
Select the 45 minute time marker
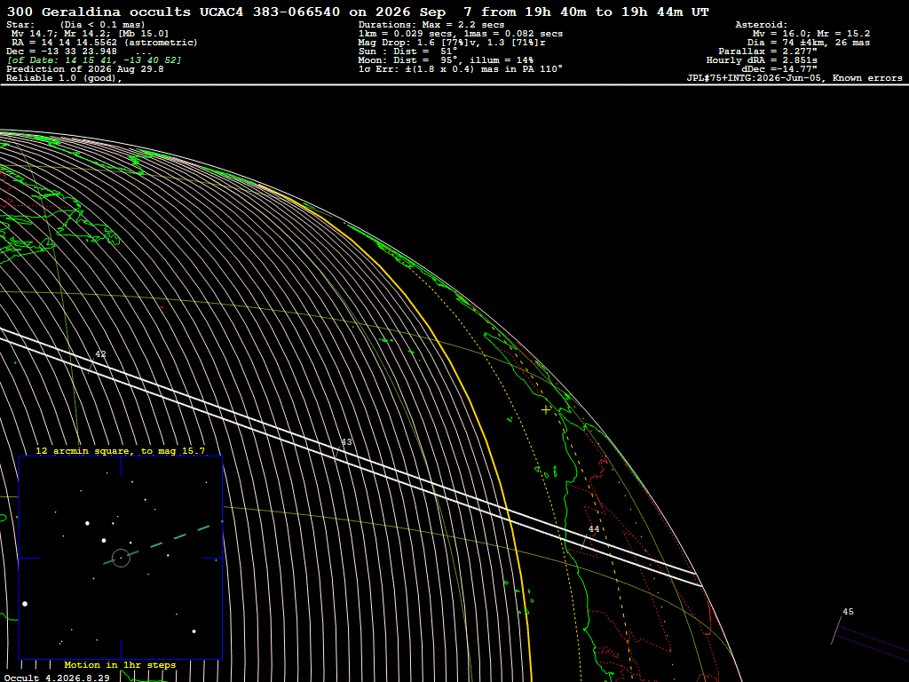848,611
